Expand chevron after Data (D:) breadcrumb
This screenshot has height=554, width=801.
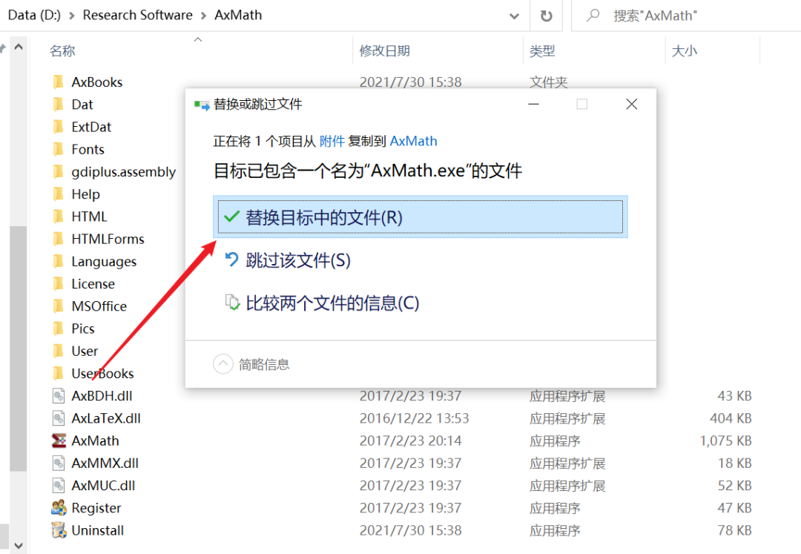point(71,16)
